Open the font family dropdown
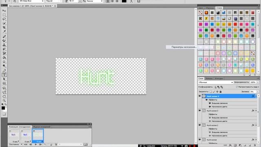Viewport: 261px width, 147px height. tap(42, 1)
